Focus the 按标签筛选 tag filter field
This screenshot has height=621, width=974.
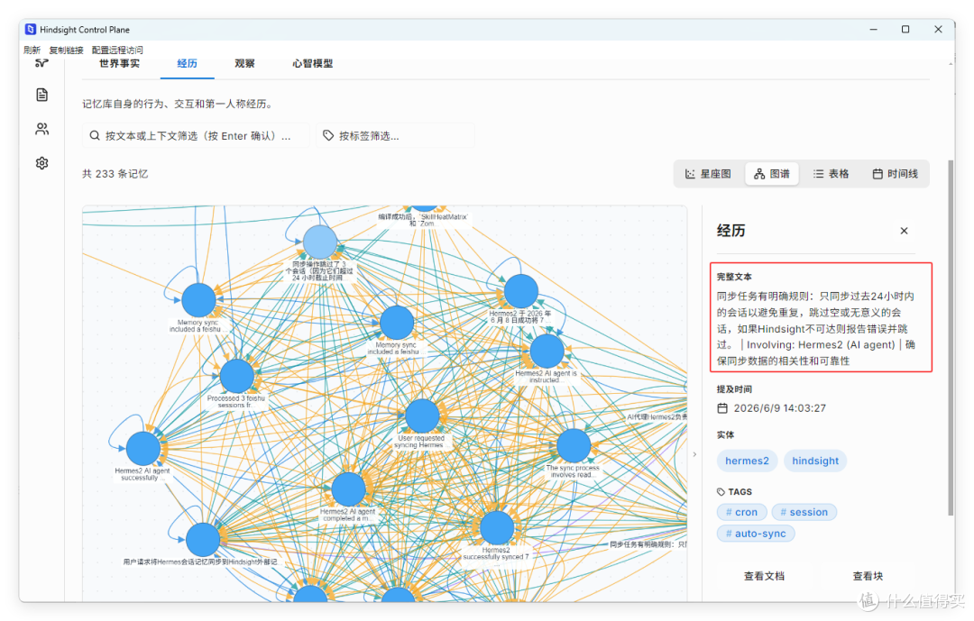(396, 135)
